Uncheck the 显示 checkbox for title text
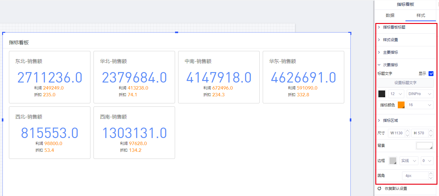This screenshot has height=196, width=439. pyautogui.click(x=431, y=74)
